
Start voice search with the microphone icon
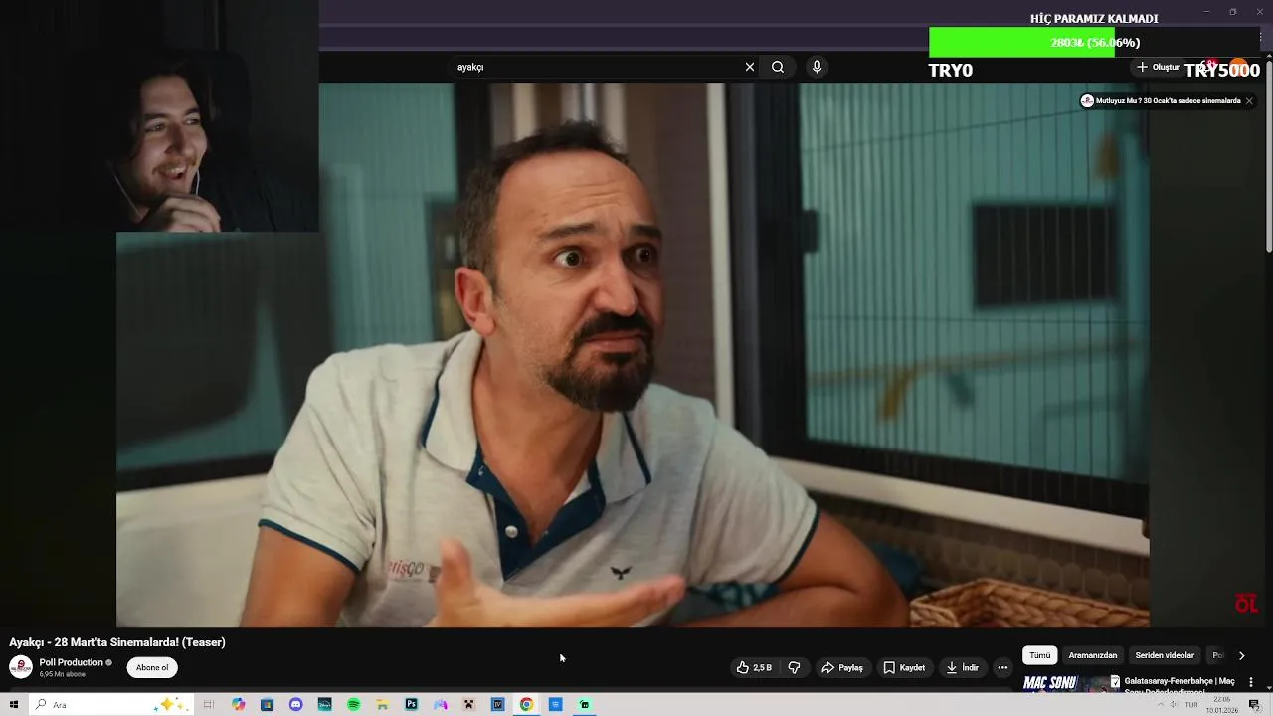coord(817,67)
